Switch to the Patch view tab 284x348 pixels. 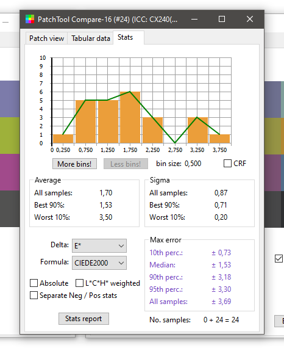(x=46, y=38)
